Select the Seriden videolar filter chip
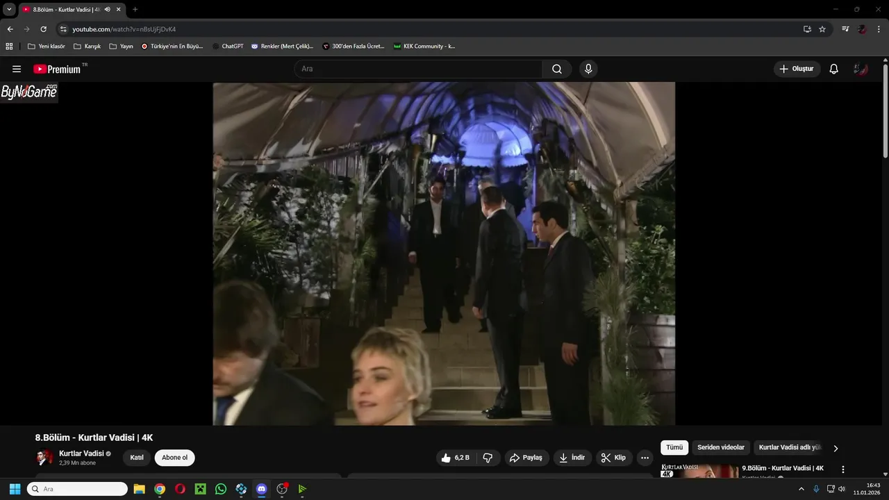This screenshot has width=889, height=500. click(721, 448)
